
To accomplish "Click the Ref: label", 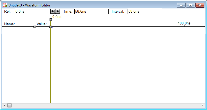I will tap(7, 11).
